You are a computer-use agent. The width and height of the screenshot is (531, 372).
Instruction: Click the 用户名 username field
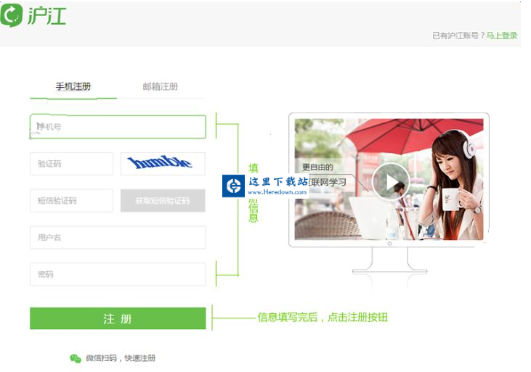pyautogui.click(x=118, y=237)
